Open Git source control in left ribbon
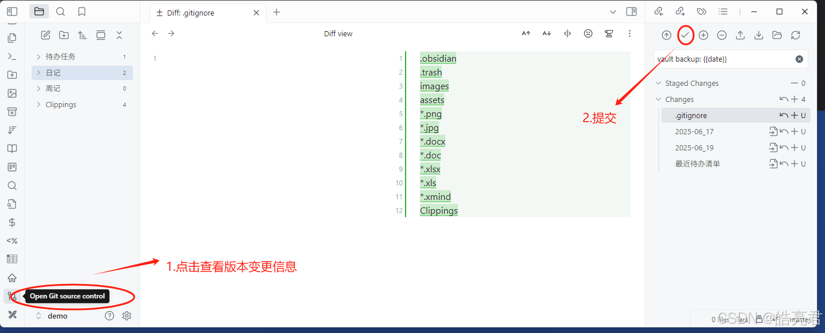 click(x=12, y=296)
